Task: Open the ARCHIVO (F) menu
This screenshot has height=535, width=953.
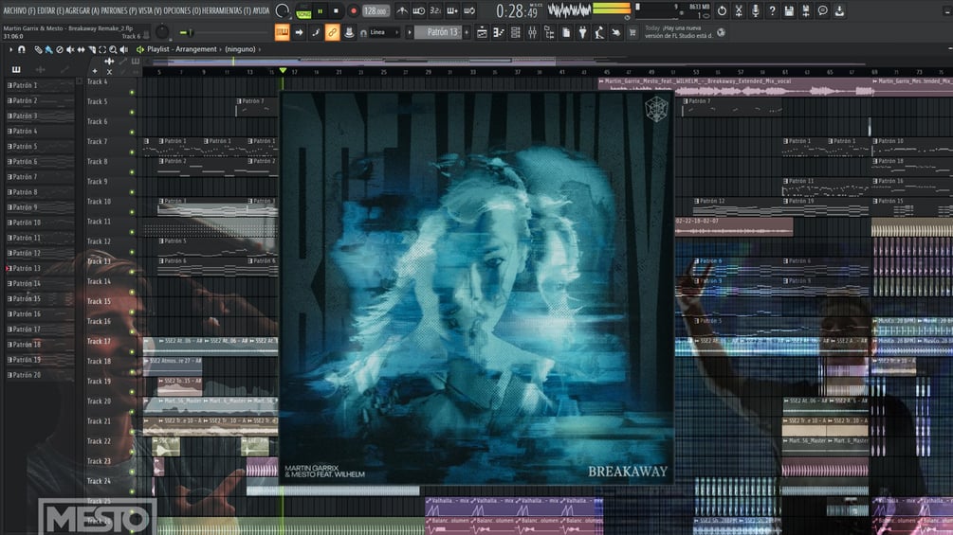Action: point(19,11)
